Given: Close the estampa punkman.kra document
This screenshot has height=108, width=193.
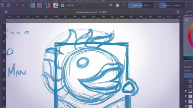Looking at the screenshot, I should [178, 12].
